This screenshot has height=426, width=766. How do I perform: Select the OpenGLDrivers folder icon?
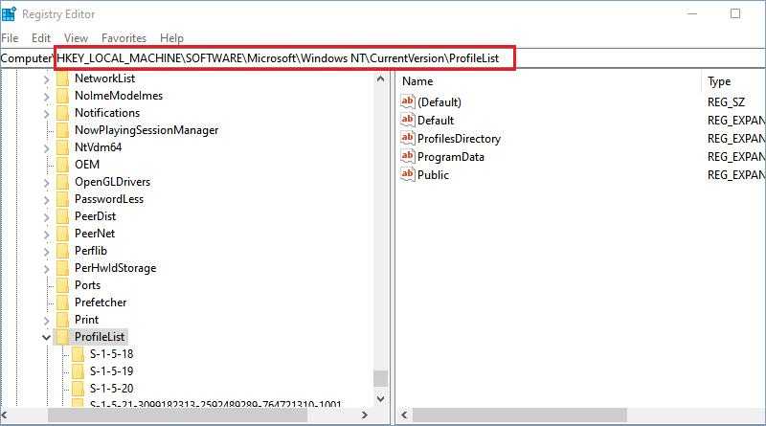(62, 182)
